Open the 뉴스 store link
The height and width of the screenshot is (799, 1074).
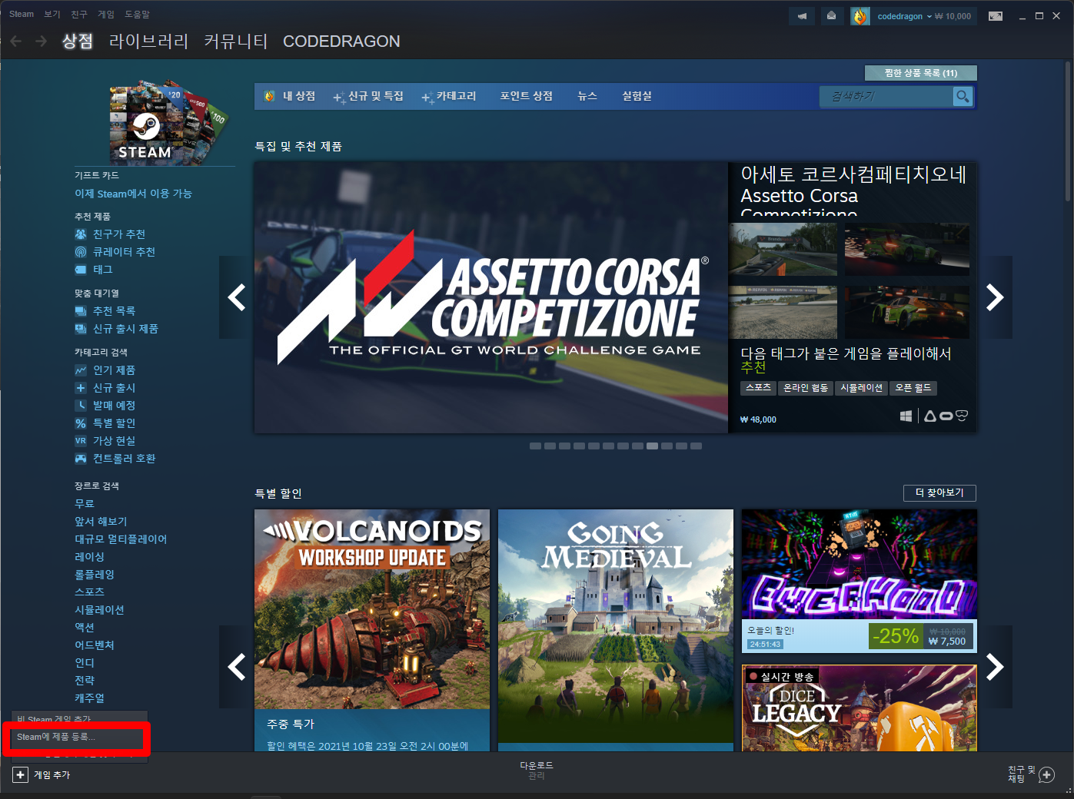[587, 96]
